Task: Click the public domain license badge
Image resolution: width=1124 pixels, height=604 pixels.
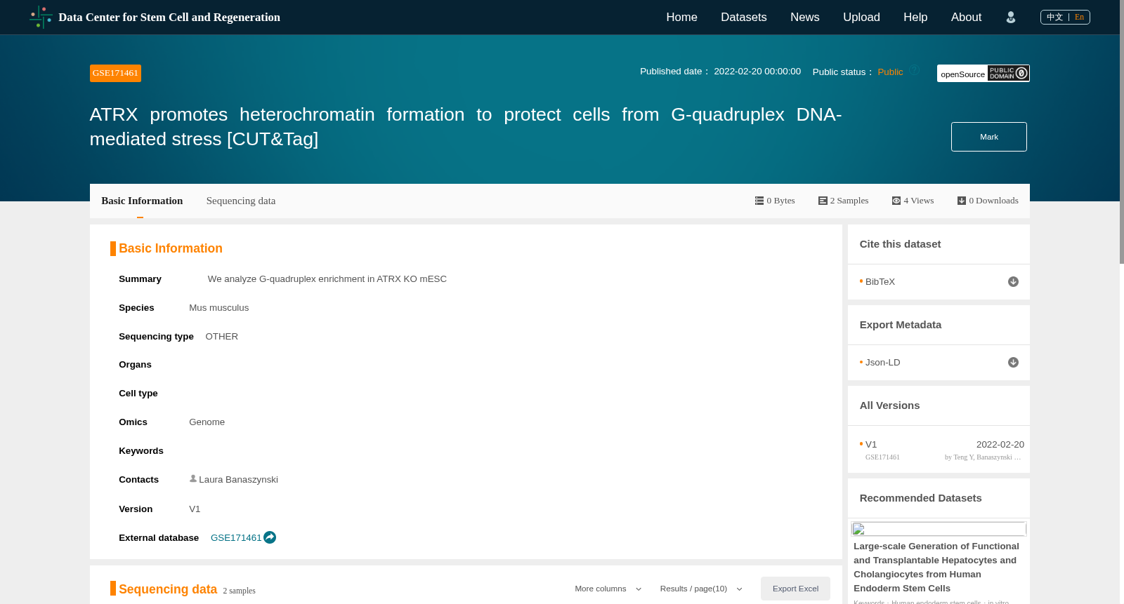Action: (1008, 73)
